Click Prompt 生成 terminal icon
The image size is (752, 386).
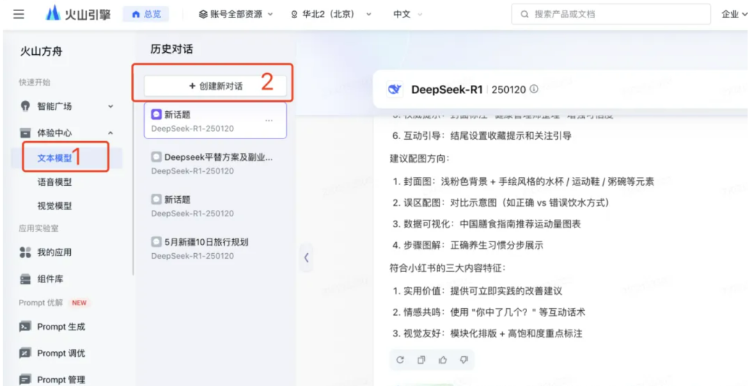tap(25, 327)
